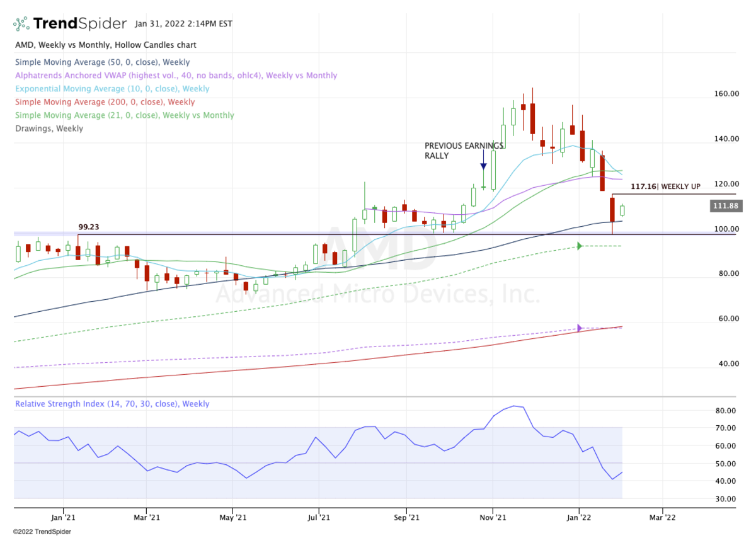
Task: Select the Alphatrends Anchored VWAP legend entry
Action: (x=176, y=76)
